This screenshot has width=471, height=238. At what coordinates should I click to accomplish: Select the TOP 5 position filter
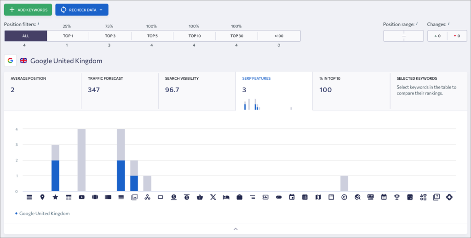[x=152, y=36]
